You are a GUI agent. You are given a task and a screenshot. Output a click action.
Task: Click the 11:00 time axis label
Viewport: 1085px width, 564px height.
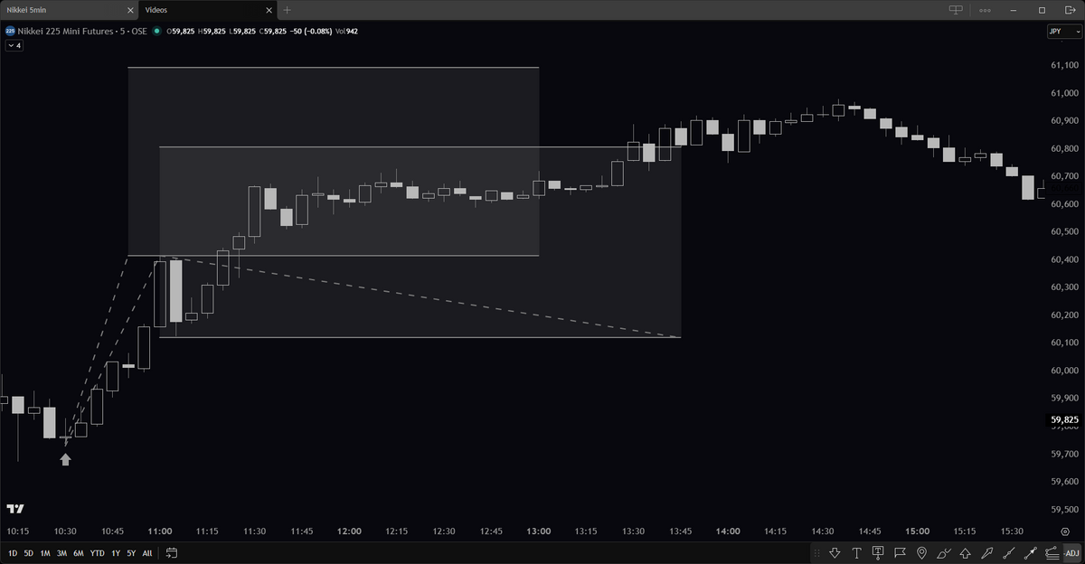160,531
